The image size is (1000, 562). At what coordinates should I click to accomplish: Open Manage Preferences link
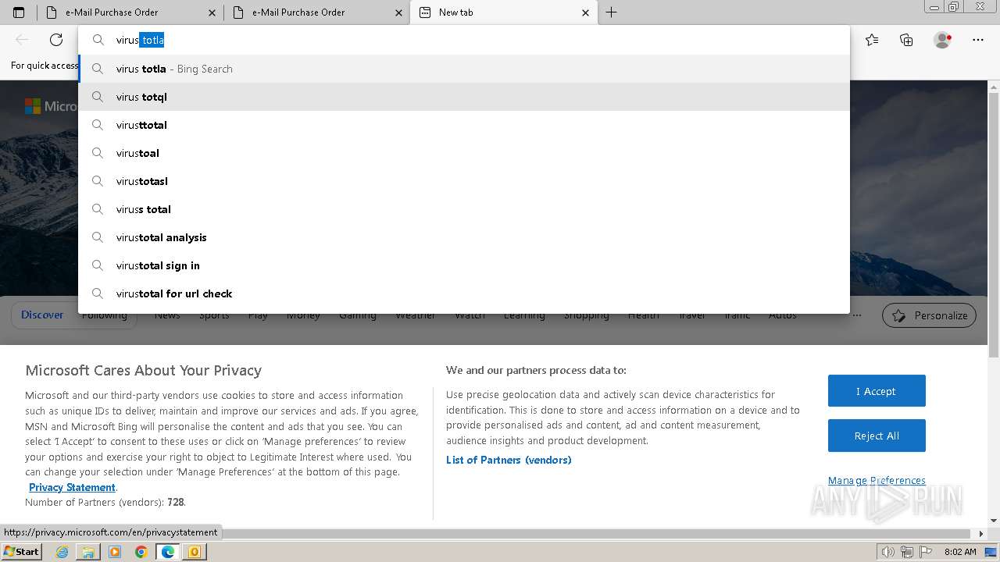(x=877, y=480)
